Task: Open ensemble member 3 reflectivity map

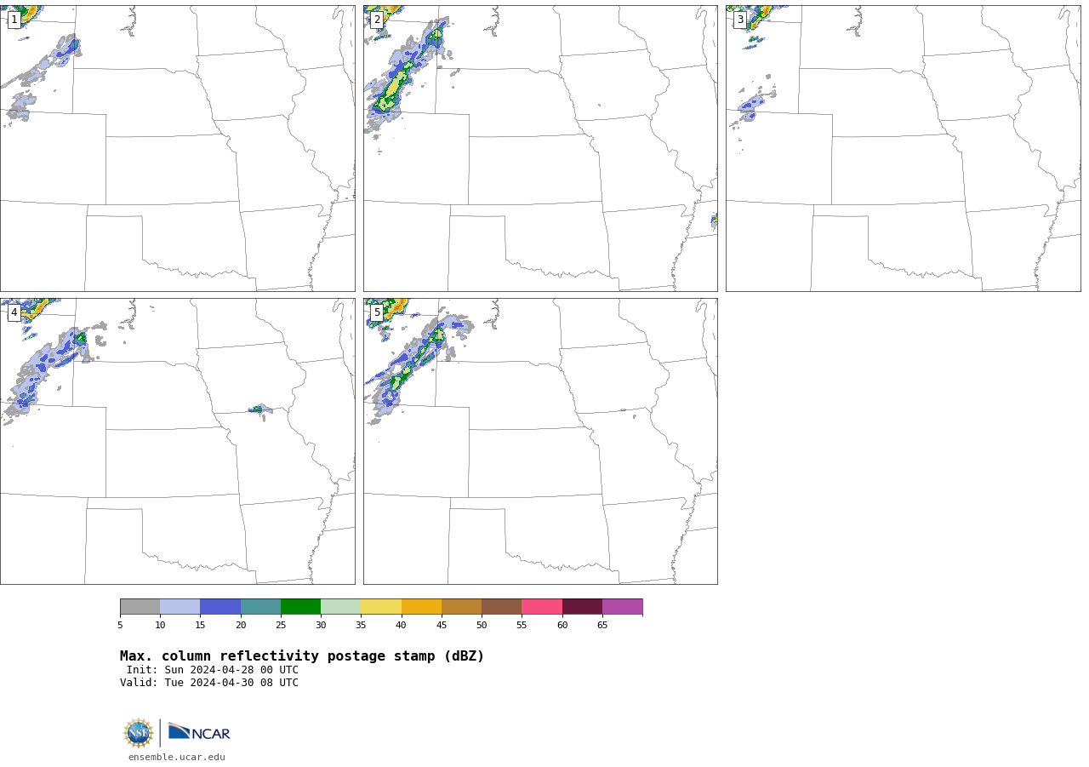Action: click(903, 148)
